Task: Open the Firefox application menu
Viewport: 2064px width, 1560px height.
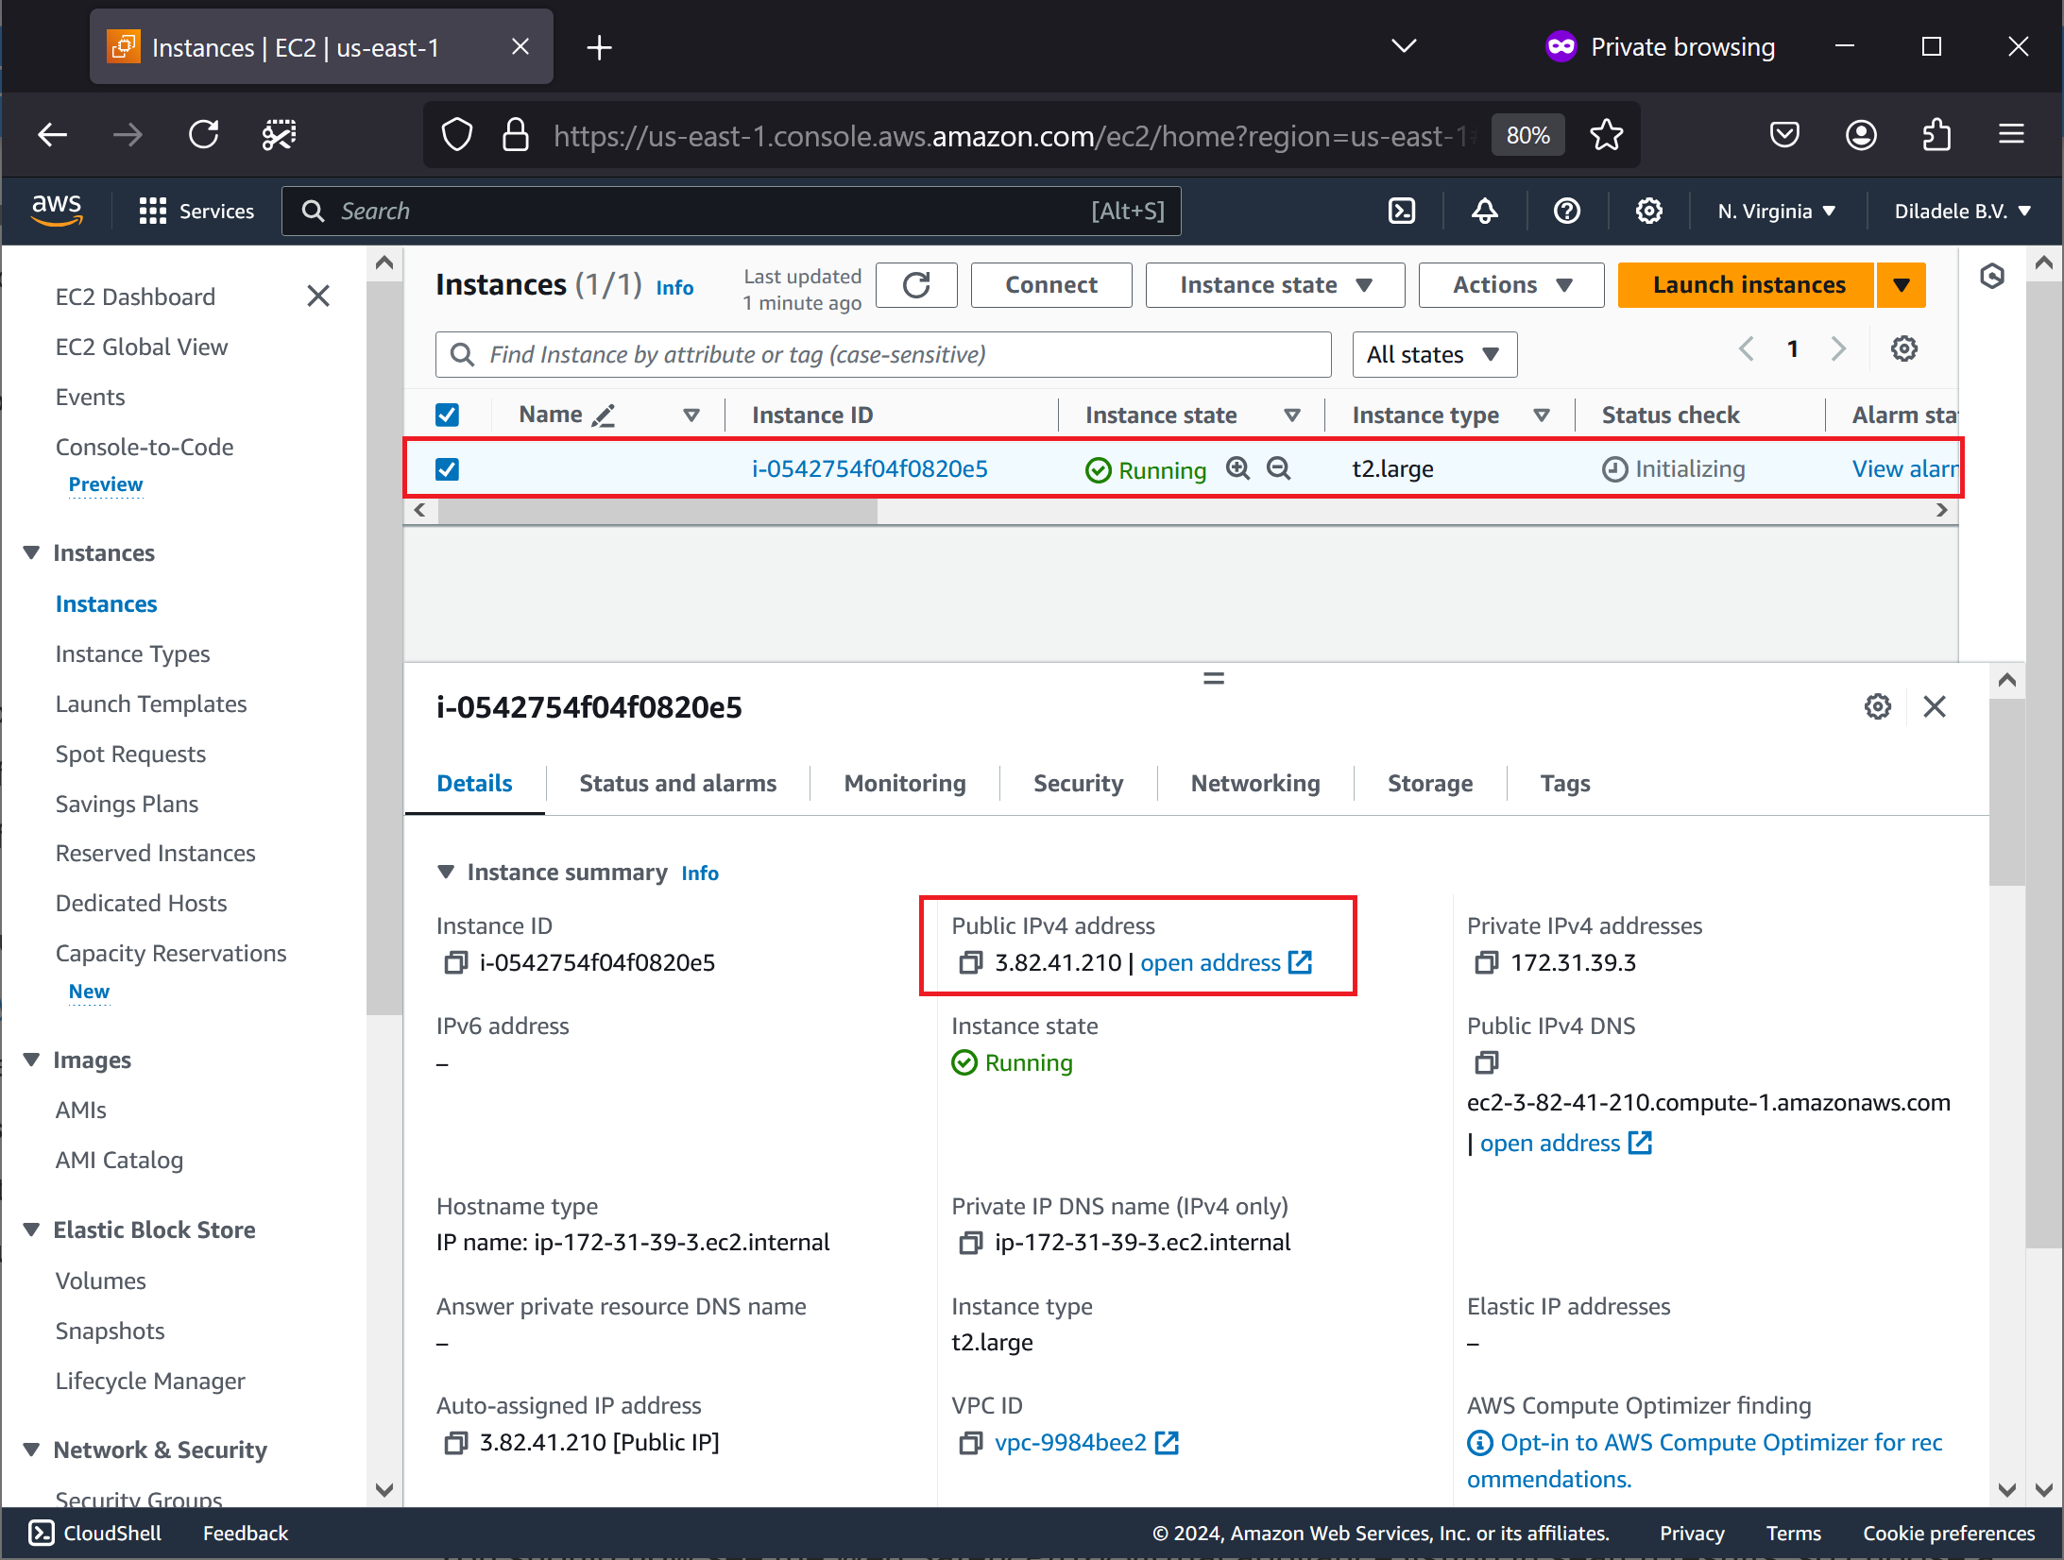Action: (2012, 135)
